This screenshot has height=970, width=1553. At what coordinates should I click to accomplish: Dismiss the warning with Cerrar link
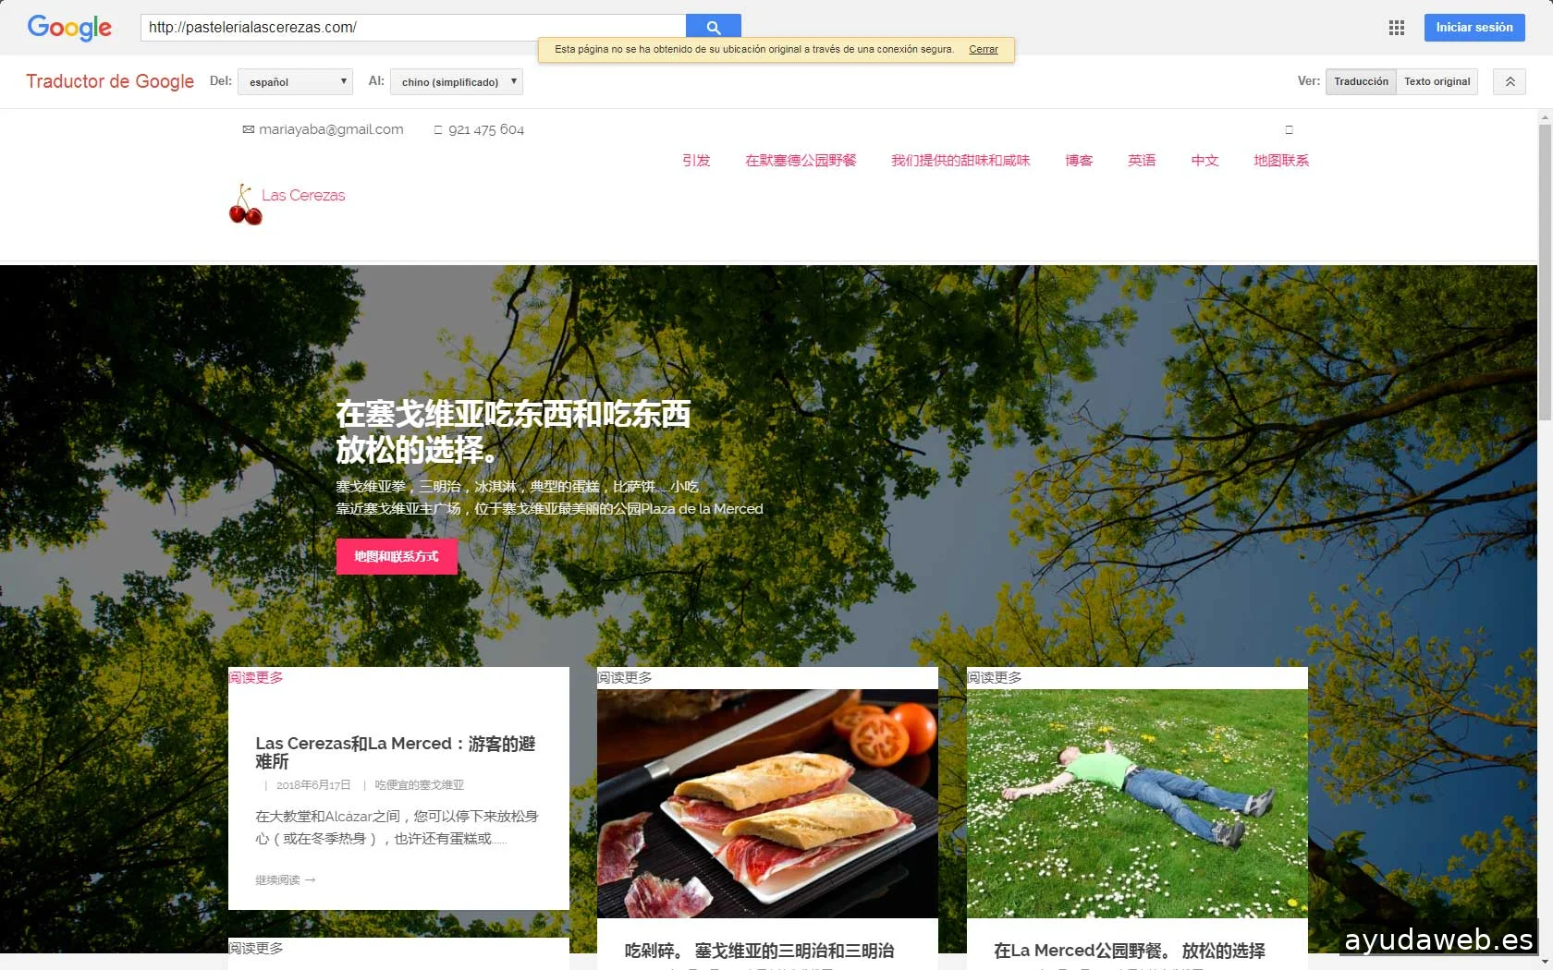tap(983, 50)
